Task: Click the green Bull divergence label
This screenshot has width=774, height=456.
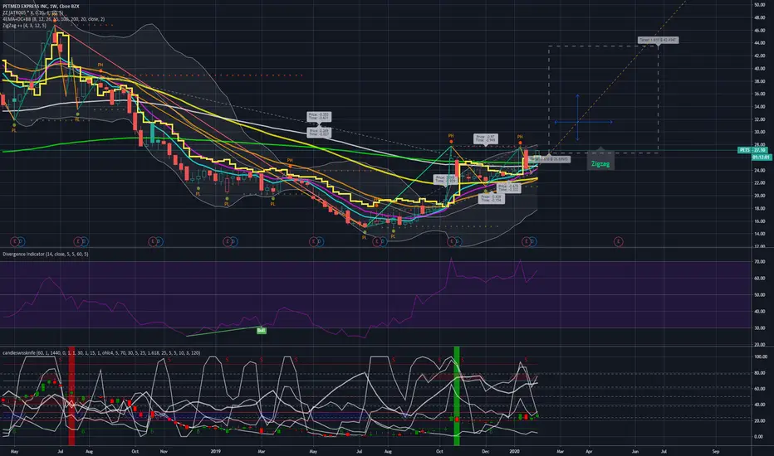Action: point(261,330)
